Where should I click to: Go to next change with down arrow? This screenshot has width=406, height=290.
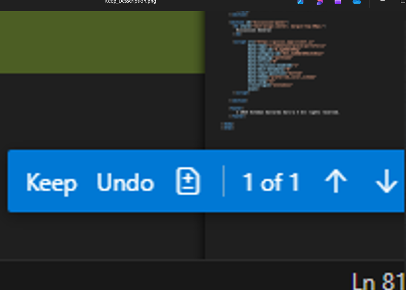pyautogui.click(x=386, y=181)
